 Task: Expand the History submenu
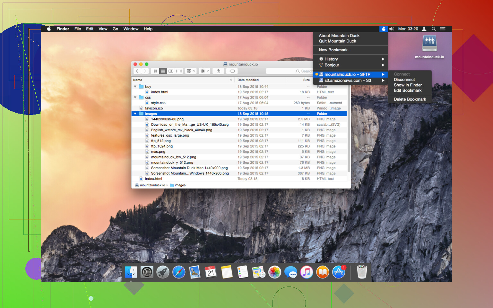[350, 59]
